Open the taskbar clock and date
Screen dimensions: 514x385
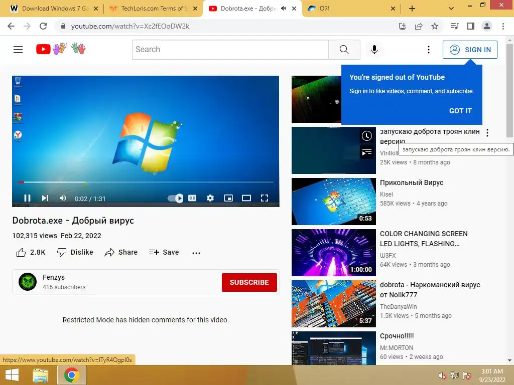[492, 375]
